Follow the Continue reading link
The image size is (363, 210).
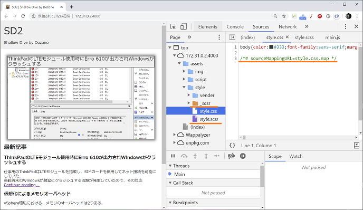[x=22, y=185]
